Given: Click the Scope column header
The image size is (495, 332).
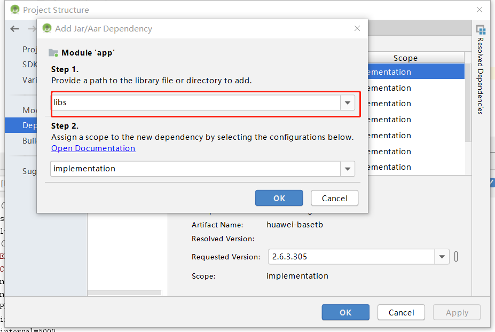Looking at the screenshot, I should click(x=405, y=58).
